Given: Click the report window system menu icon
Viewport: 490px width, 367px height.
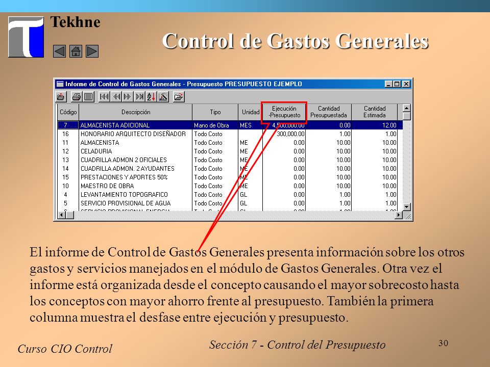Looking at the screenshot, I should pos(60,84).
